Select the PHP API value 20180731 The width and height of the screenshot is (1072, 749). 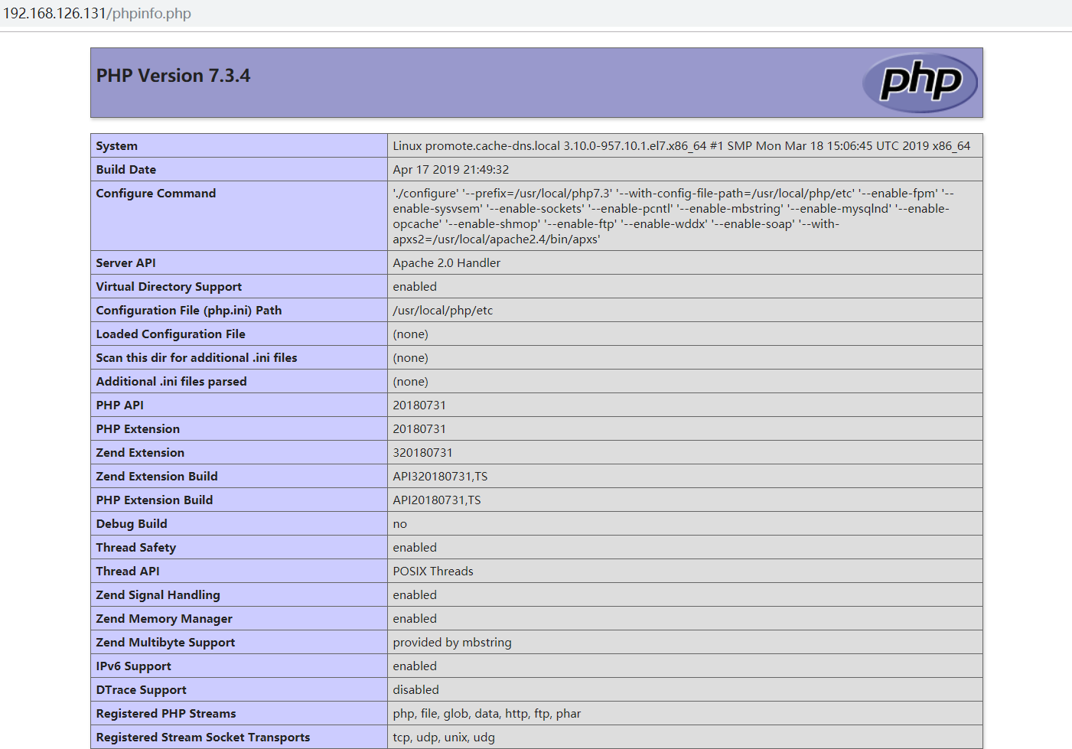click(419, 405)
